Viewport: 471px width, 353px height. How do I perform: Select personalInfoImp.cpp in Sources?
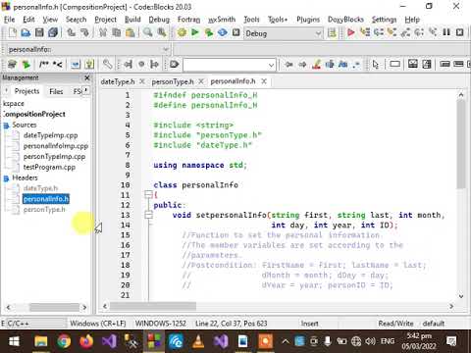tap(56, 146)
